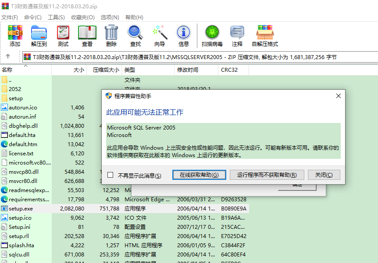Click the 添加 (Add) toolbar icon
The width and height of the screenshot is (378, 263).
tap(15, 32)
